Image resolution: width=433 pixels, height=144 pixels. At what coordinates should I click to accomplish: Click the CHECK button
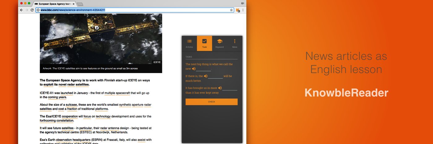click(x=212, y=102)
